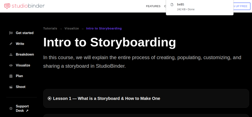This screenshot has height=117, width=252.
Task: Go to Visualize in the breadcrumb
Action: (72, 28)
